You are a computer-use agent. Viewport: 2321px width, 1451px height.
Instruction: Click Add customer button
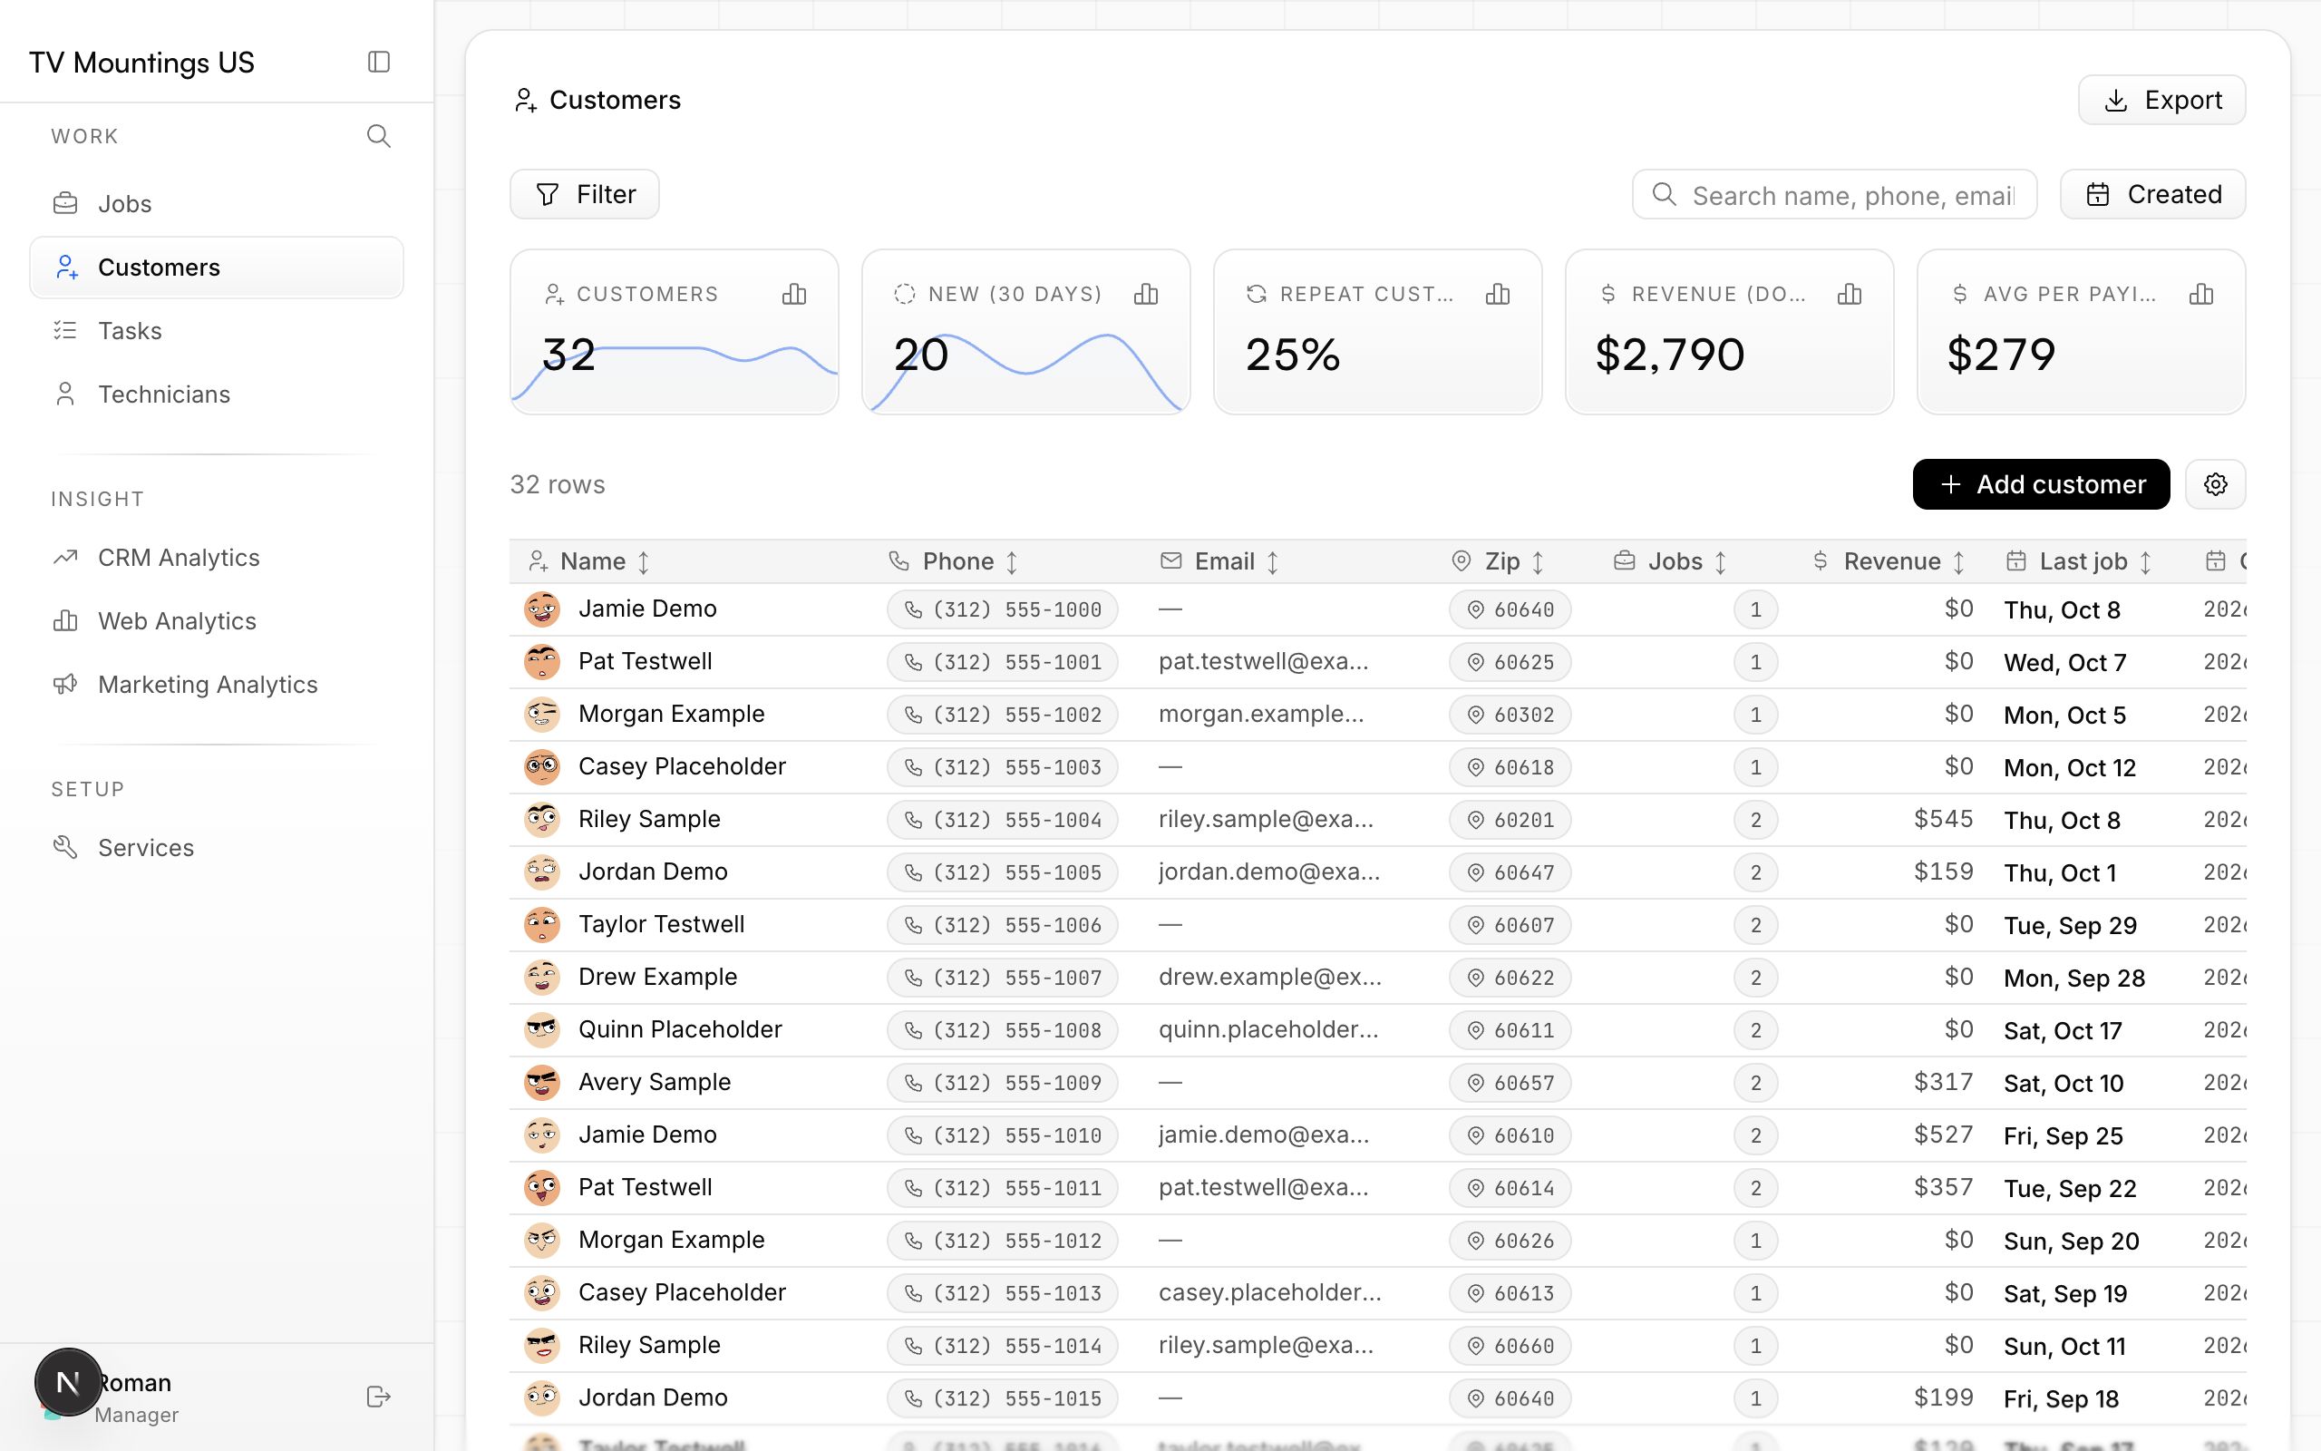[2041, 484]
